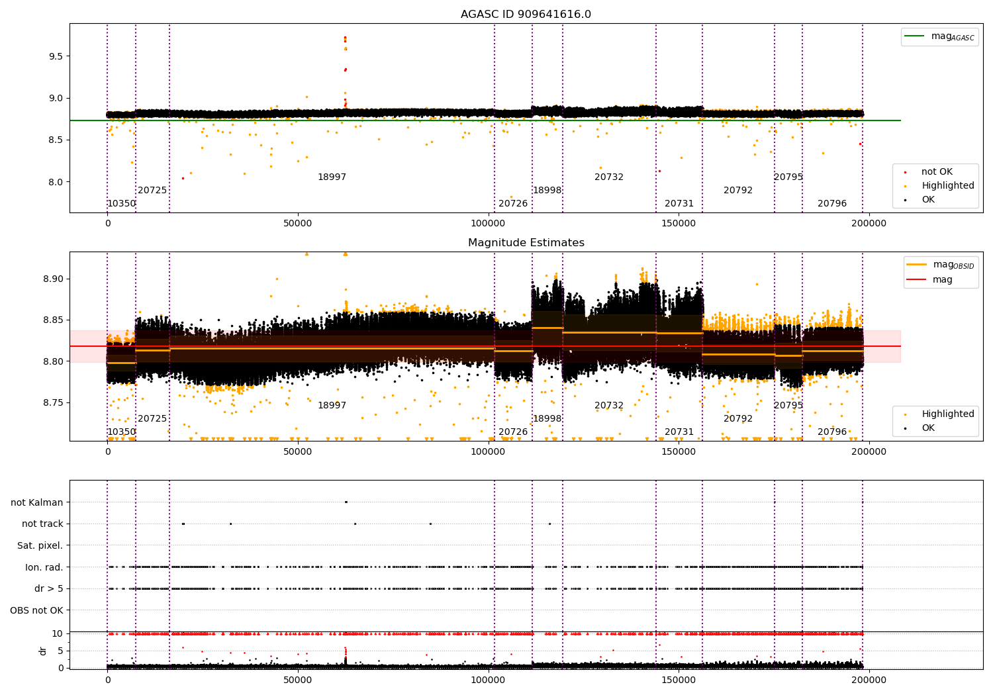Click the 'Magnitude Estimates' panel title
Image resolution: width=993 pixels, height=695 pixels.
tap(526, 243)
